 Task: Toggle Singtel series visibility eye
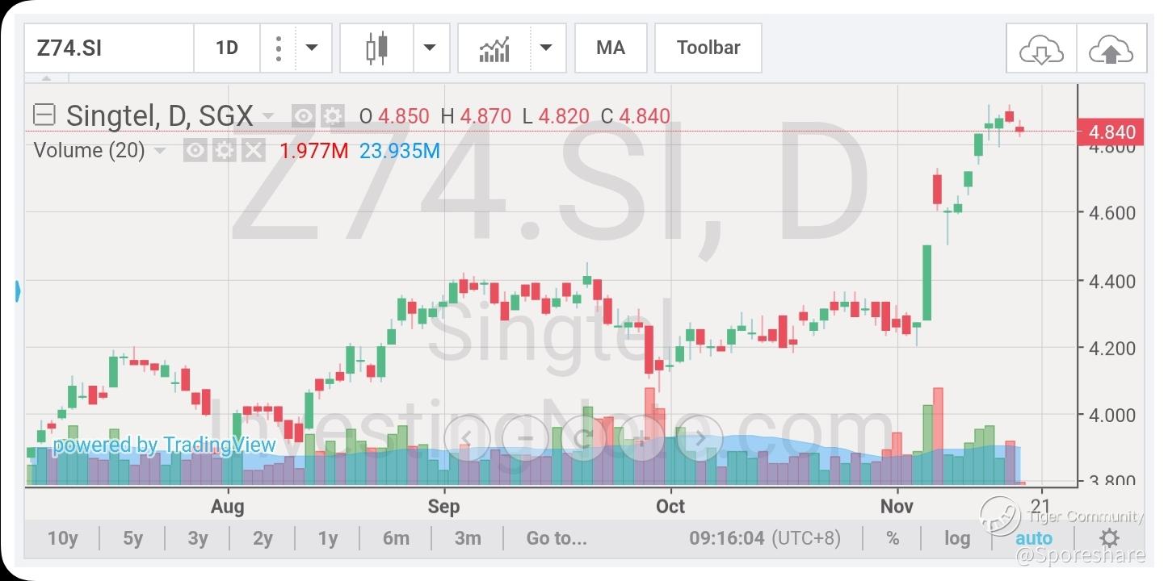click(303, 116)
